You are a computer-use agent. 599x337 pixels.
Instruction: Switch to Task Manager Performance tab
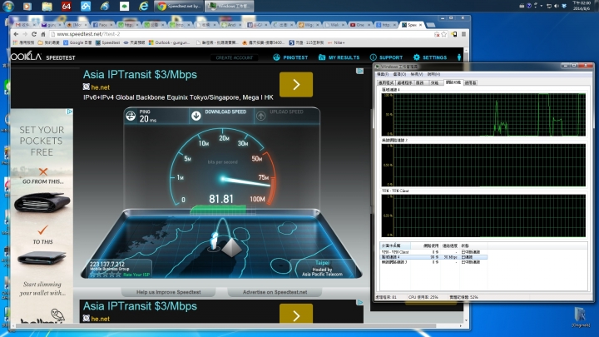point(435,82)
